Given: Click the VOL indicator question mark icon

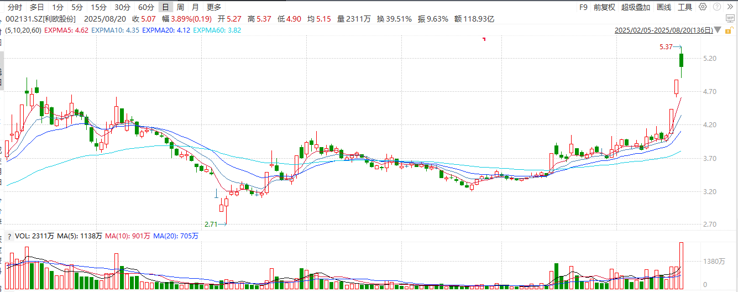Looking at the screenshot, I should click(x=9, y=236).
